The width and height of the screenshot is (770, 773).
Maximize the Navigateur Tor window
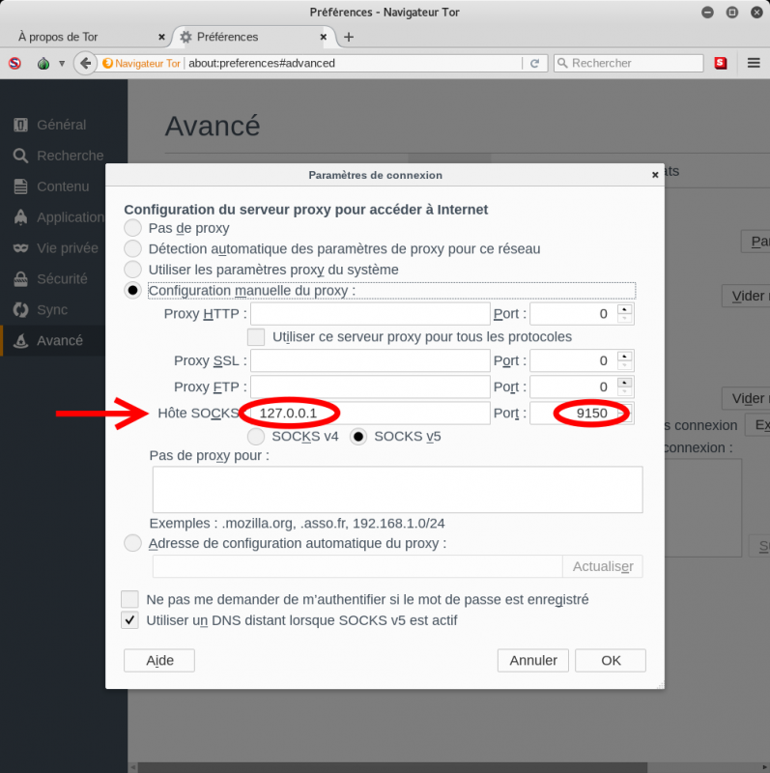click(x=732, y=13)
